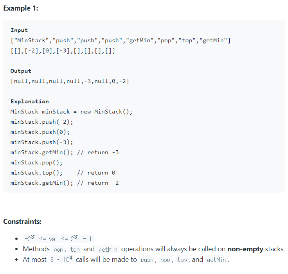Click the arguments array line [[],[-2],[0]...
Screen dimensions: 288x274
tap(63, 51)
